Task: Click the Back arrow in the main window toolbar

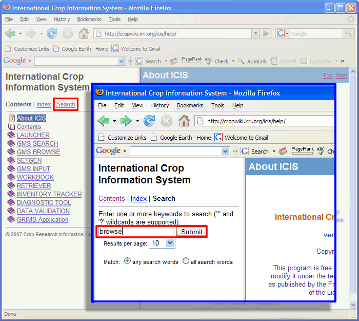Action: [x=10, y=34]
